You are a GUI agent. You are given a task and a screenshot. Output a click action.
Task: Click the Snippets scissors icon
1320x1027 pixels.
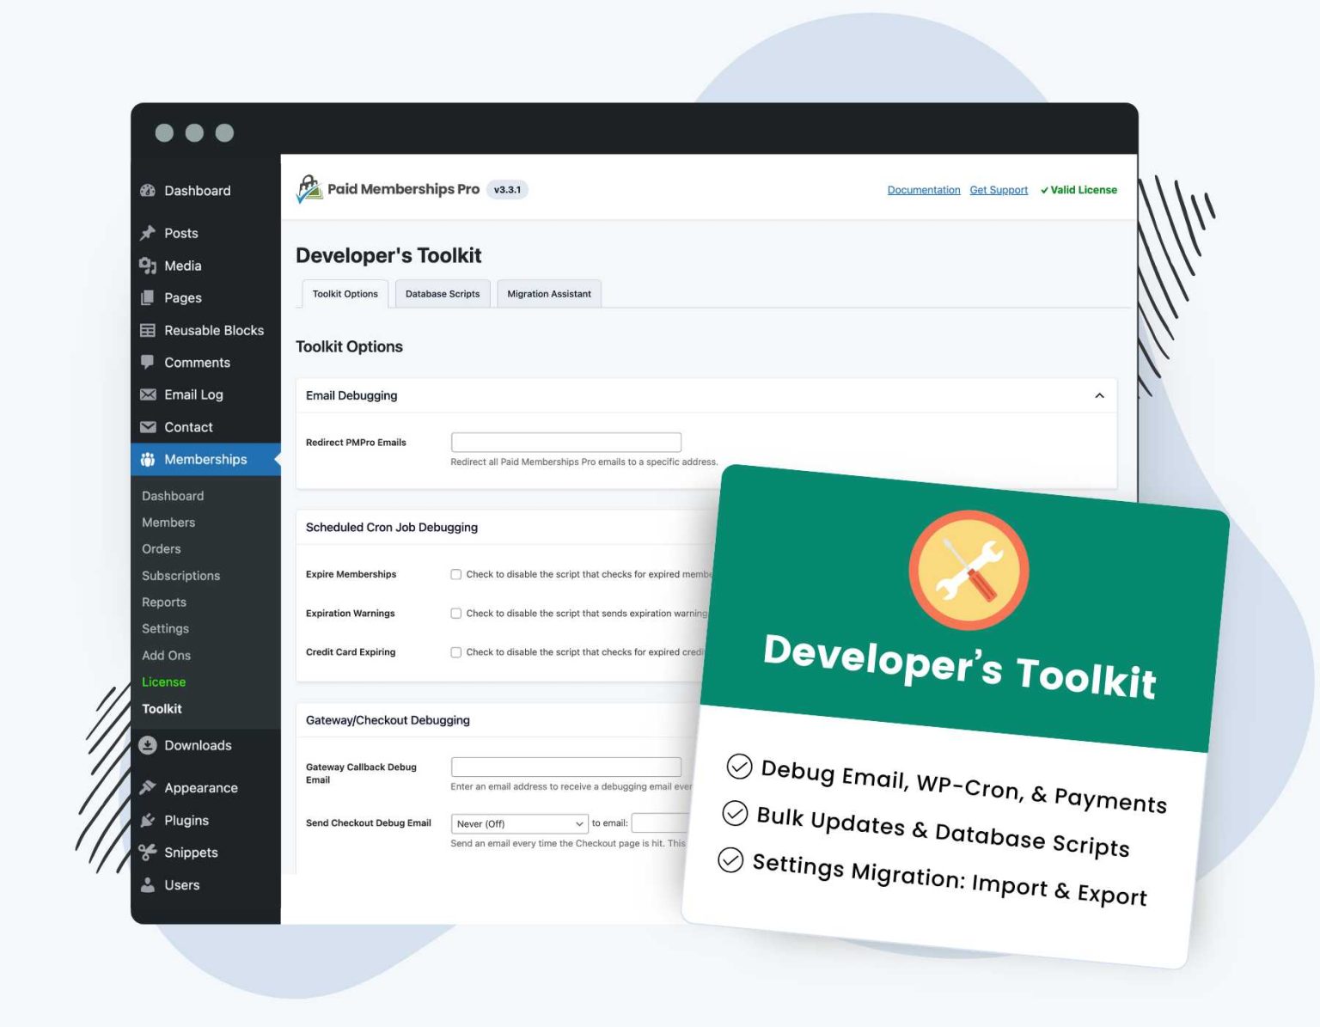point(148,852)
